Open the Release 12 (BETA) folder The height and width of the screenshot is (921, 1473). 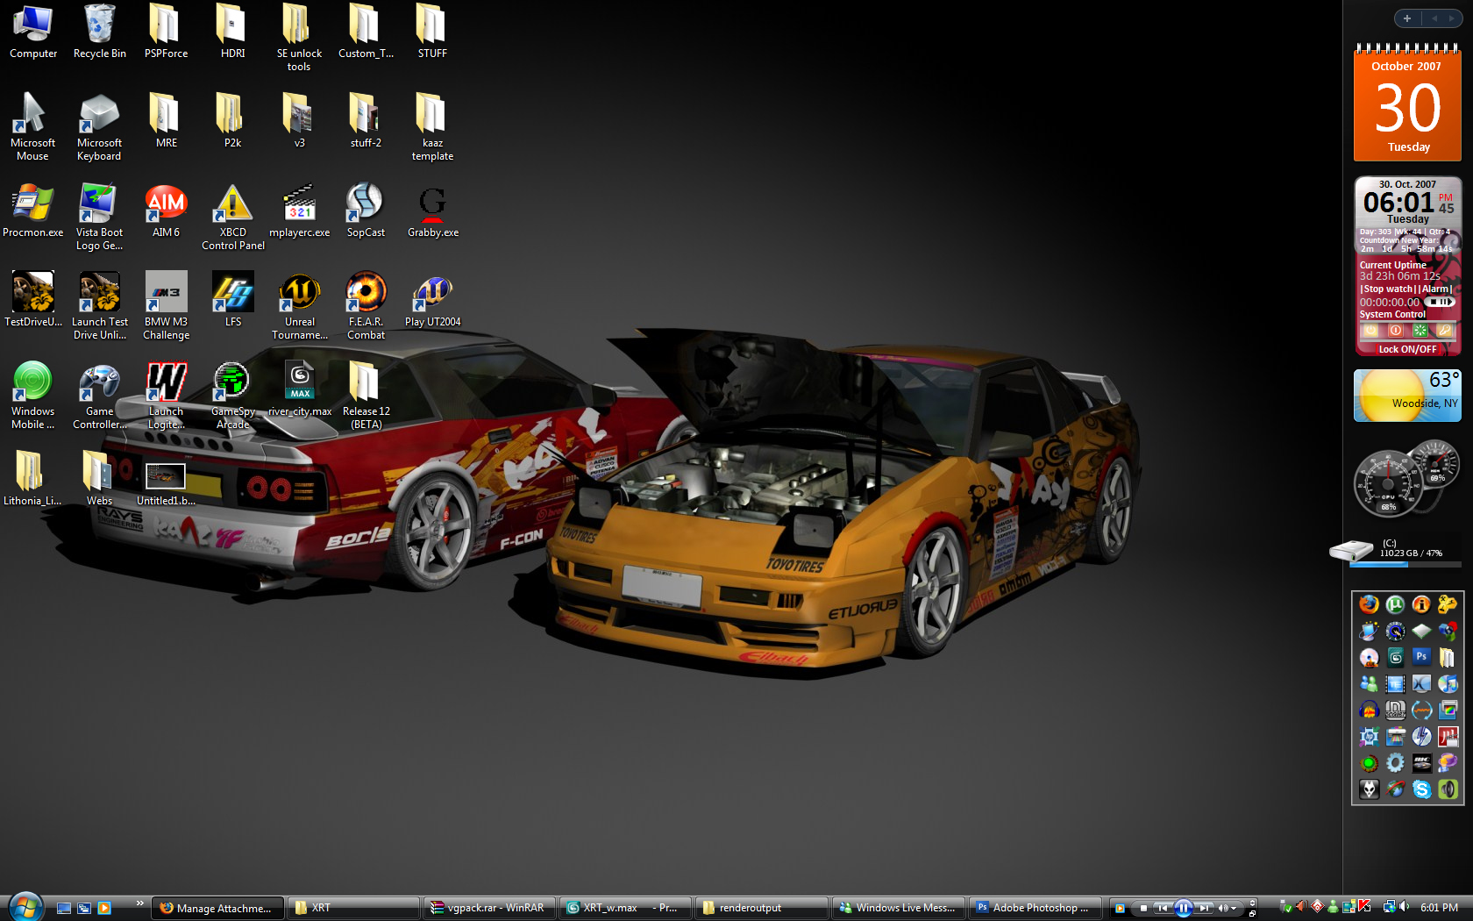click(366, 396)
